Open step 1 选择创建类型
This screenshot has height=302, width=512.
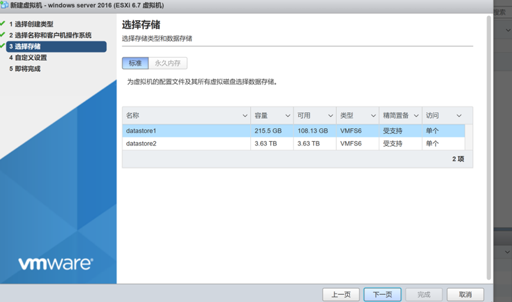(31, 24)
